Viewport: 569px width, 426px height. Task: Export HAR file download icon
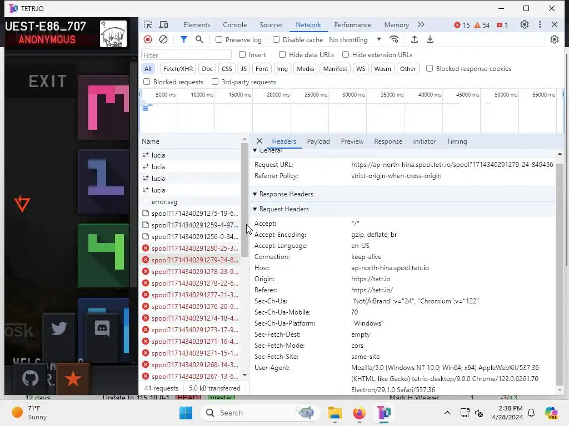coord(430,39)
